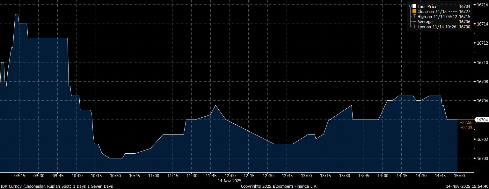Screen dimensions: 489x189
Task: Select the High marker icon in legend
Action: click(x=414, y=17)
